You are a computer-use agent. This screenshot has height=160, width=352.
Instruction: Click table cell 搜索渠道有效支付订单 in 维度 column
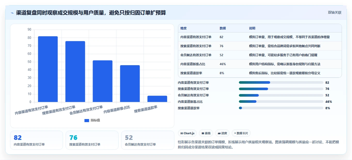pos(196,46)
